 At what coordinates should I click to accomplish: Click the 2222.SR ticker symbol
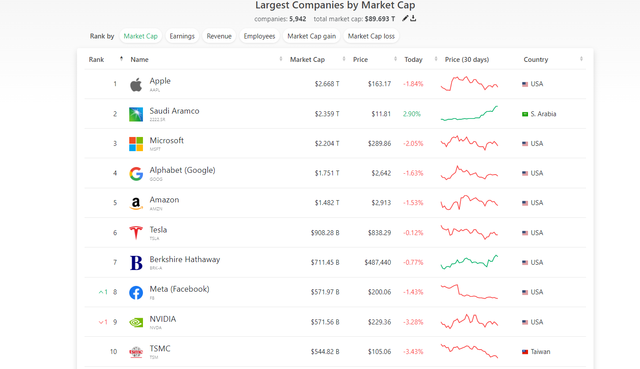coord(157,120)
